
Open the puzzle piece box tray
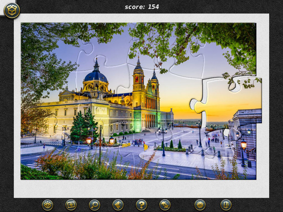pyautogui.click(x=12, y=10)
